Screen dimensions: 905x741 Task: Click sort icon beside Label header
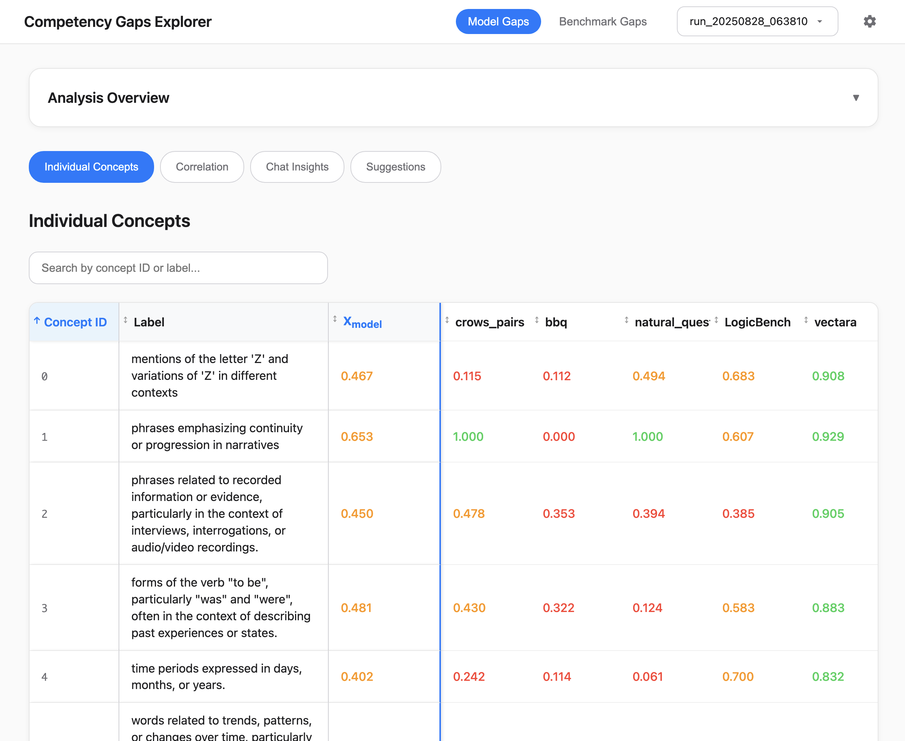tap(126, 320)
